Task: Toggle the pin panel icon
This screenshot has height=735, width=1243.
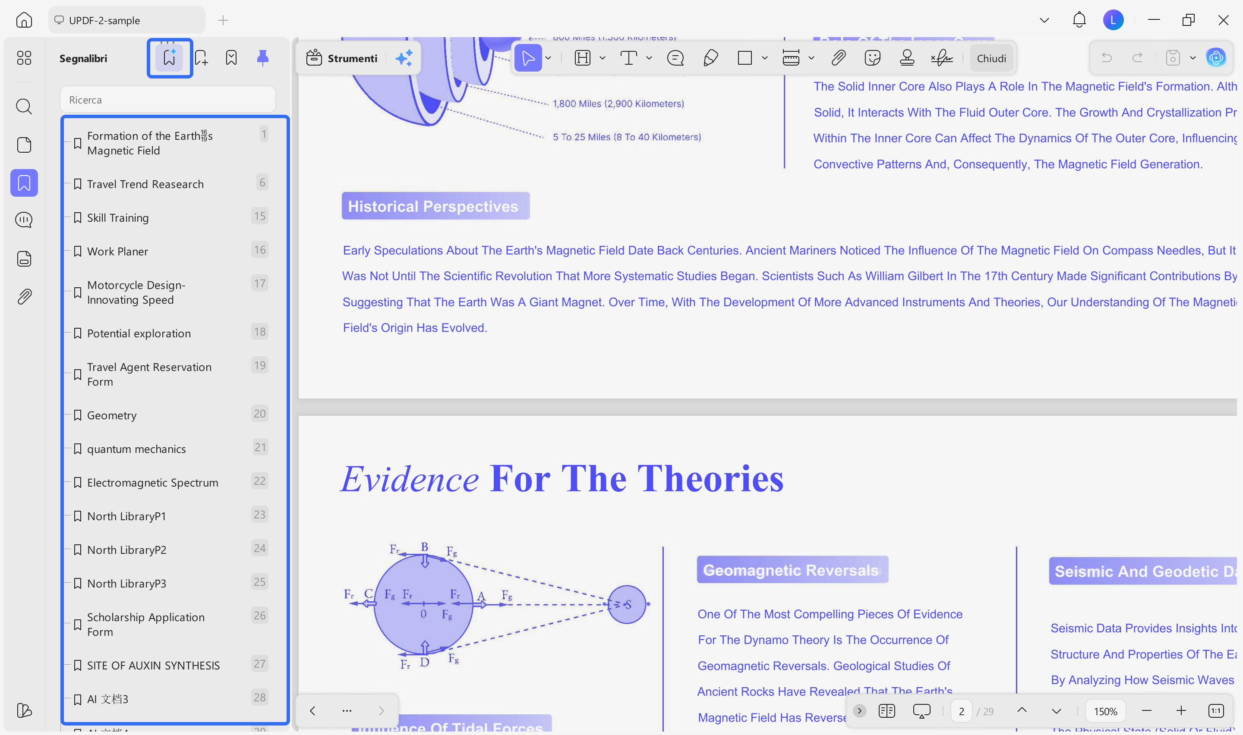Action: [x=262, y=58]
